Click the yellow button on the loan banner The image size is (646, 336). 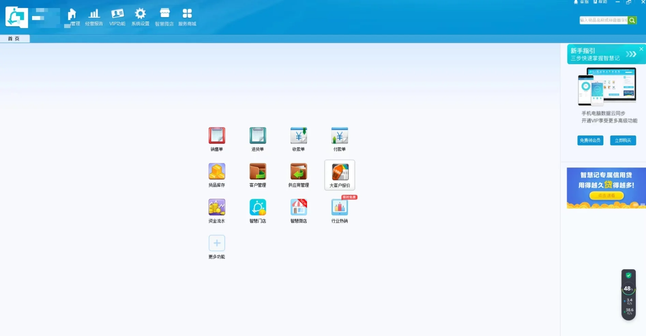click(606, 196)
